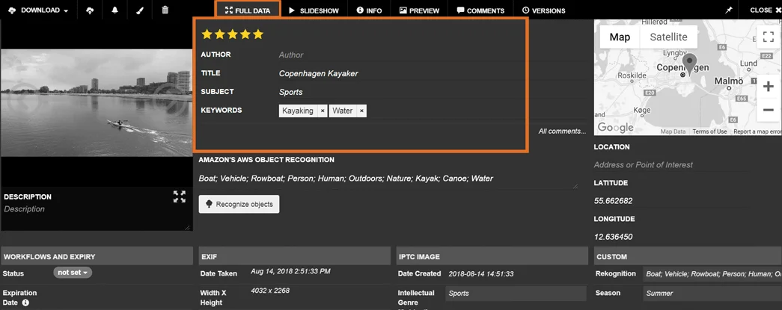Switch to the Full Data tab

(x=248, y=10)
